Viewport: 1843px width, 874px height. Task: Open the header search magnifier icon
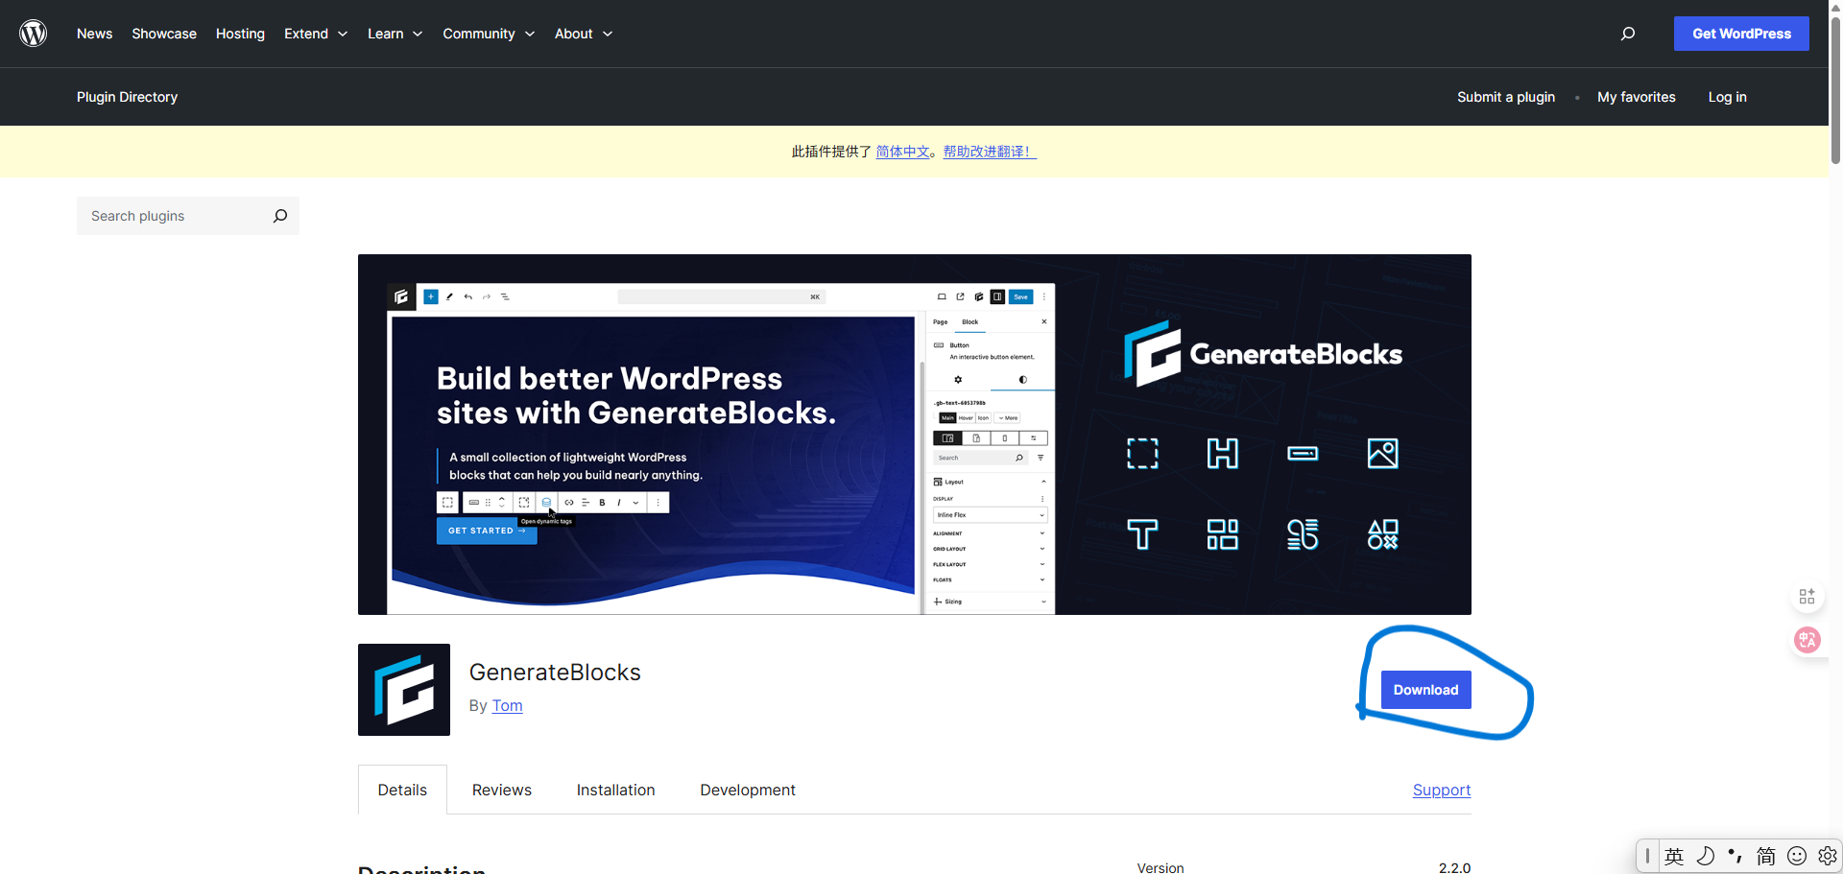click(1628, 34)
